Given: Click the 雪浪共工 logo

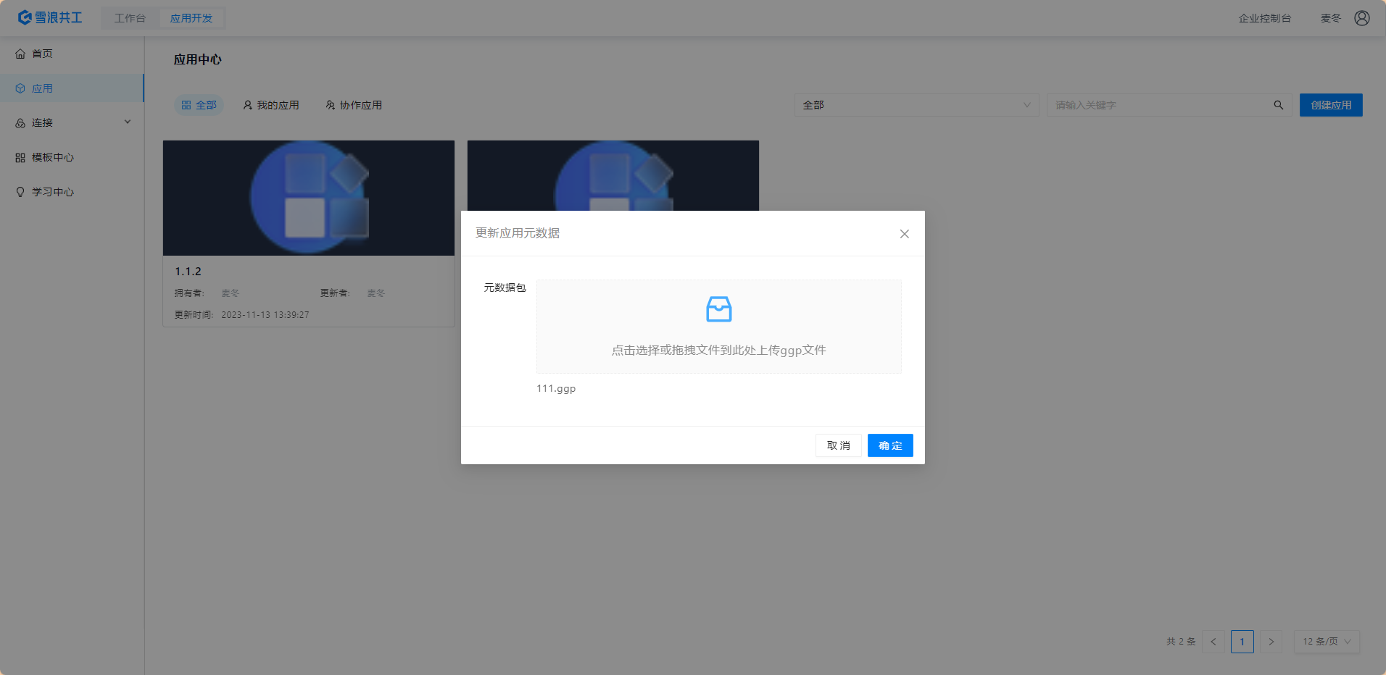Looking at the screenshot, I should pos(50,17).
